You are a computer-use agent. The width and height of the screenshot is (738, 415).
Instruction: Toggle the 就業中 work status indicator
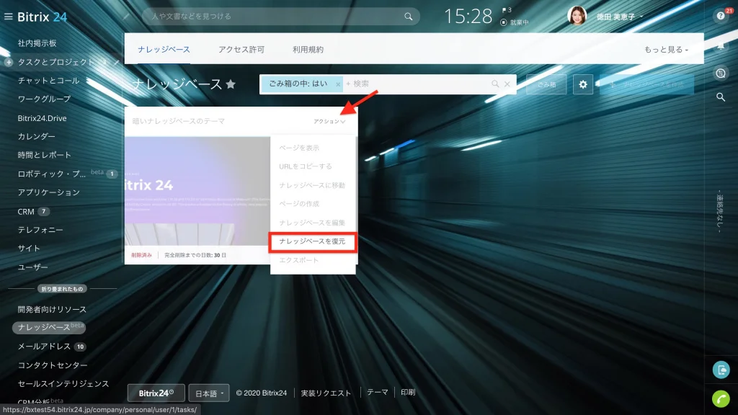tap(515, 22)
